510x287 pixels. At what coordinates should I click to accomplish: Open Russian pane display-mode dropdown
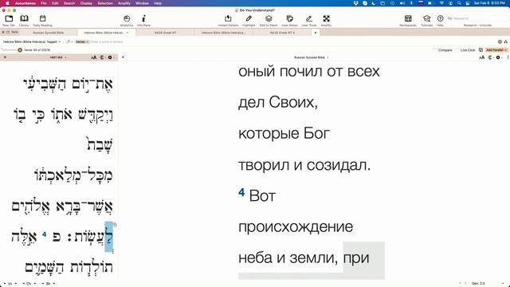[x=490, y=57]
